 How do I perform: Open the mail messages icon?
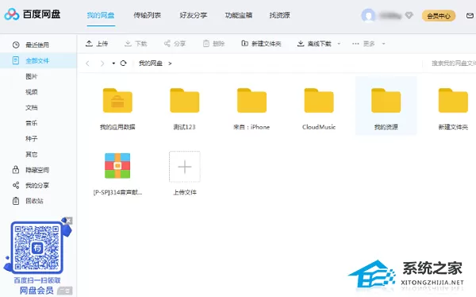[x=470, y=16]
